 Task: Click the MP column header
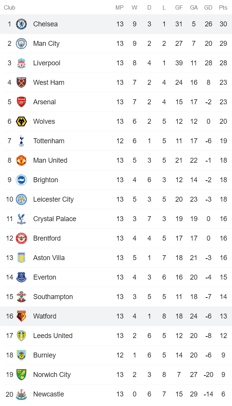pos(120,8)
